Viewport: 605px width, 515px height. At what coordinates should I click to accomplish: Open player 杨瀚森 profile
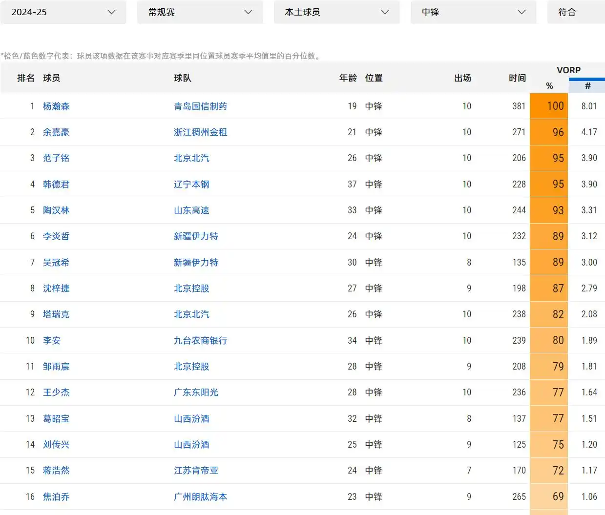(56, 106)
